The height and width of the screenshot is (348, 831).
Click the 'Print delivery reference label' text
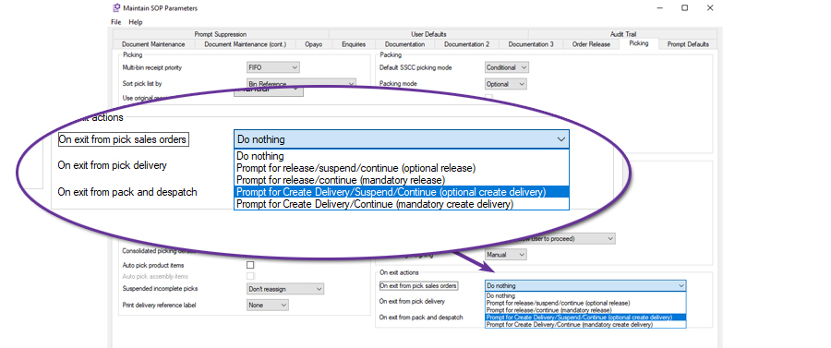coord(159,306)
